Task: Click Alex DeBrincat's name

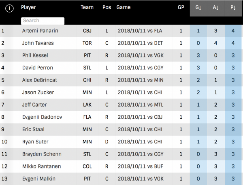Action: point(39,80)
